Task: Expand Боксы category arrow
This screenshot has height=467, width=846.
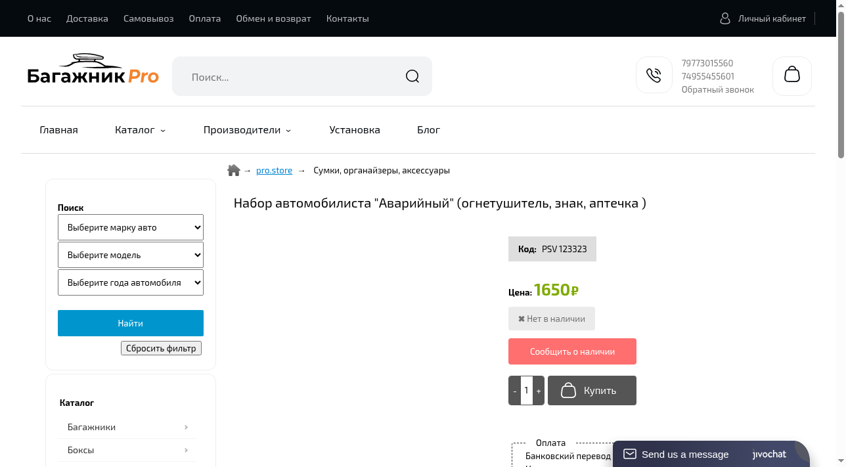Action: click(x=187, y=450)
